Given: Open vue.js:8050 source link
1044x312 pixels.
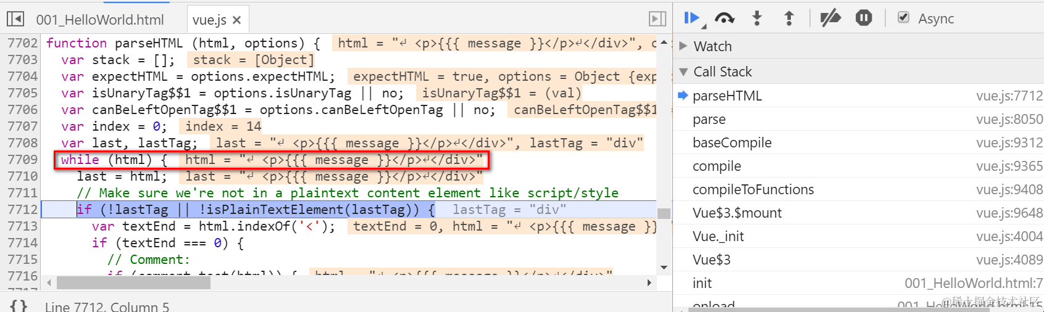Looking at the screenshot, I should coord(1009,119).
